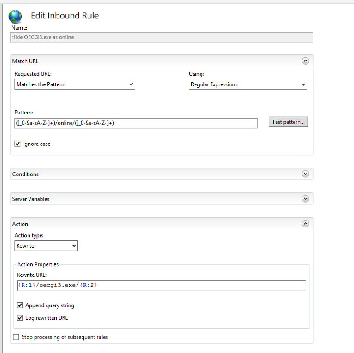Click the Server Variables header label
Viewport: 354px width, 353px height.
(31, 199)
